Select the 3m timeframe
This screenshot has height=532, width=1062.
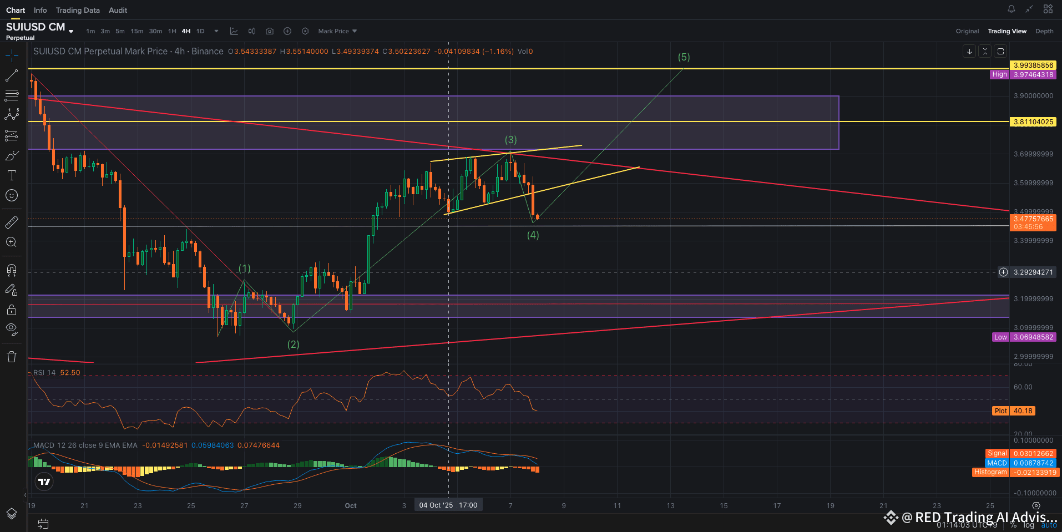point(105,31)
